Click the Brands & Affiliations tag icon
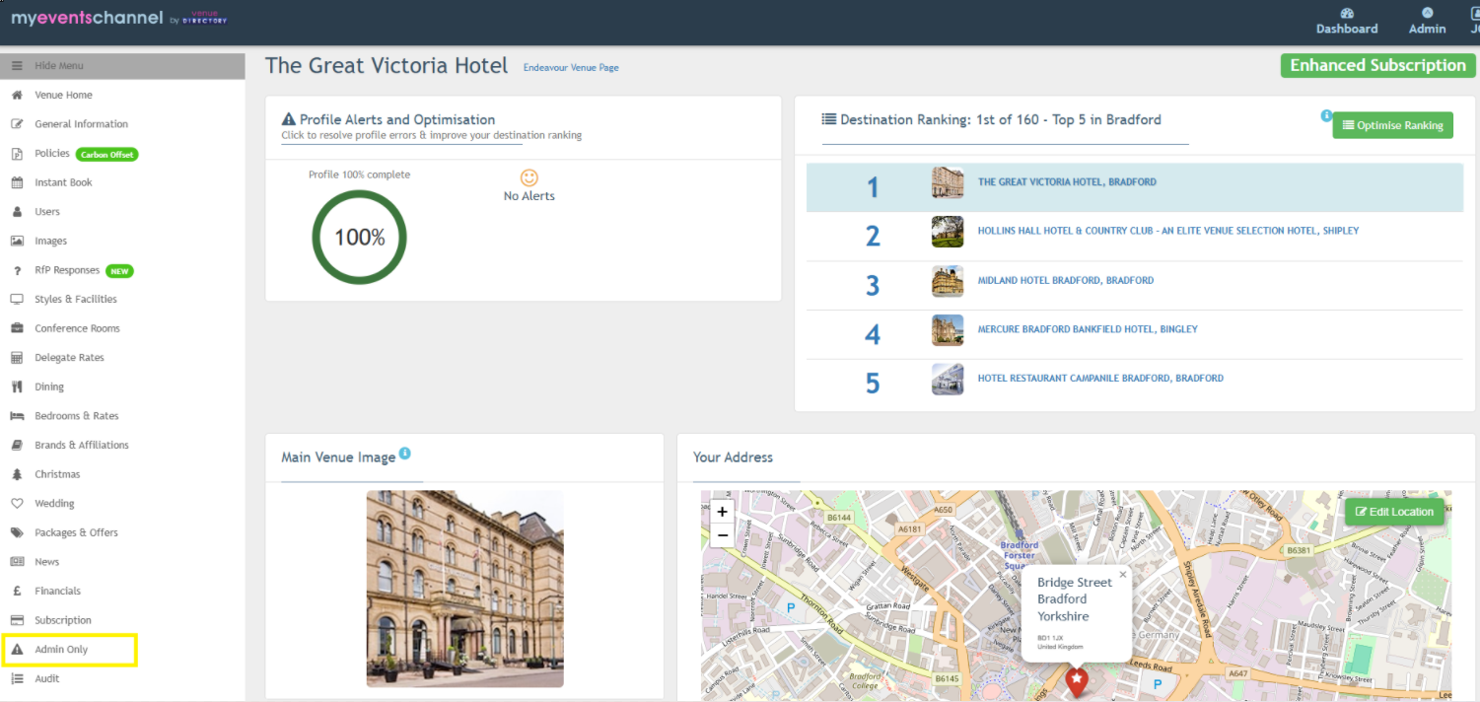1480x702 pixels. 17,445
